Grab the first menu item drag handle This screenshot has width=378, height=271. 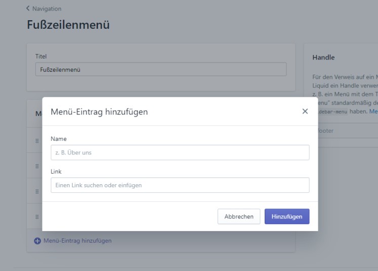[x=37, y=141]
